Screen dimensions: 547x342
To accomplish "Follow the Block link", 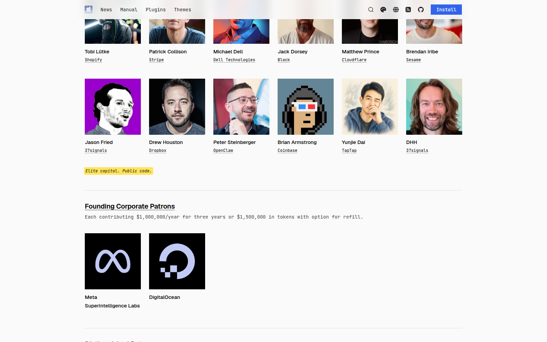I will pyautogui.click(x=284, y=60).
